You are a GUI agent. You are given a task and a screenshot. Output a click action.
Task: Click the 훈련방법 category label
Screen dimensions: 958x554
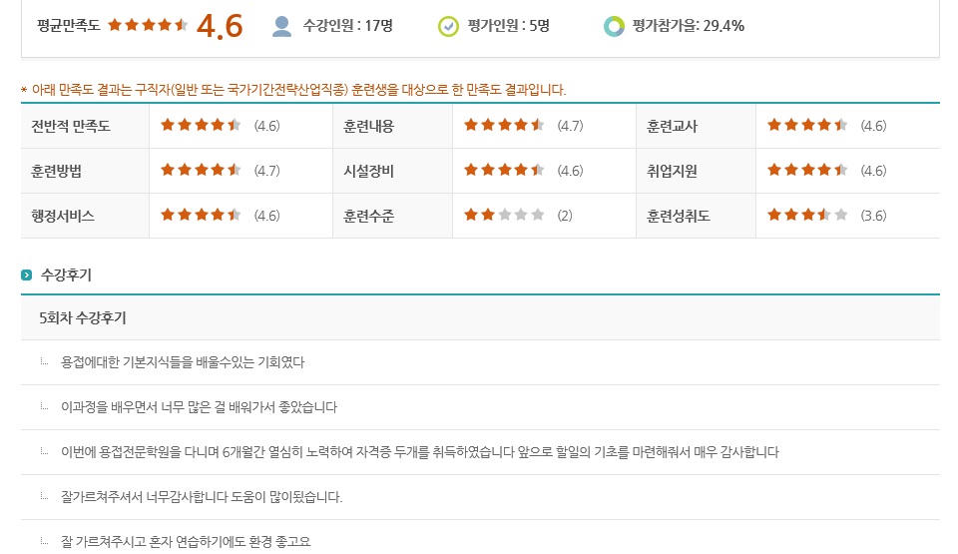56,172
